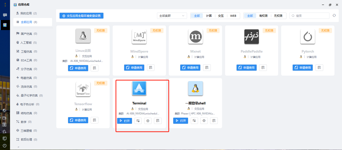
Task: Click 交互应用全局环境变量设置 button
Action: coord(81,16)
